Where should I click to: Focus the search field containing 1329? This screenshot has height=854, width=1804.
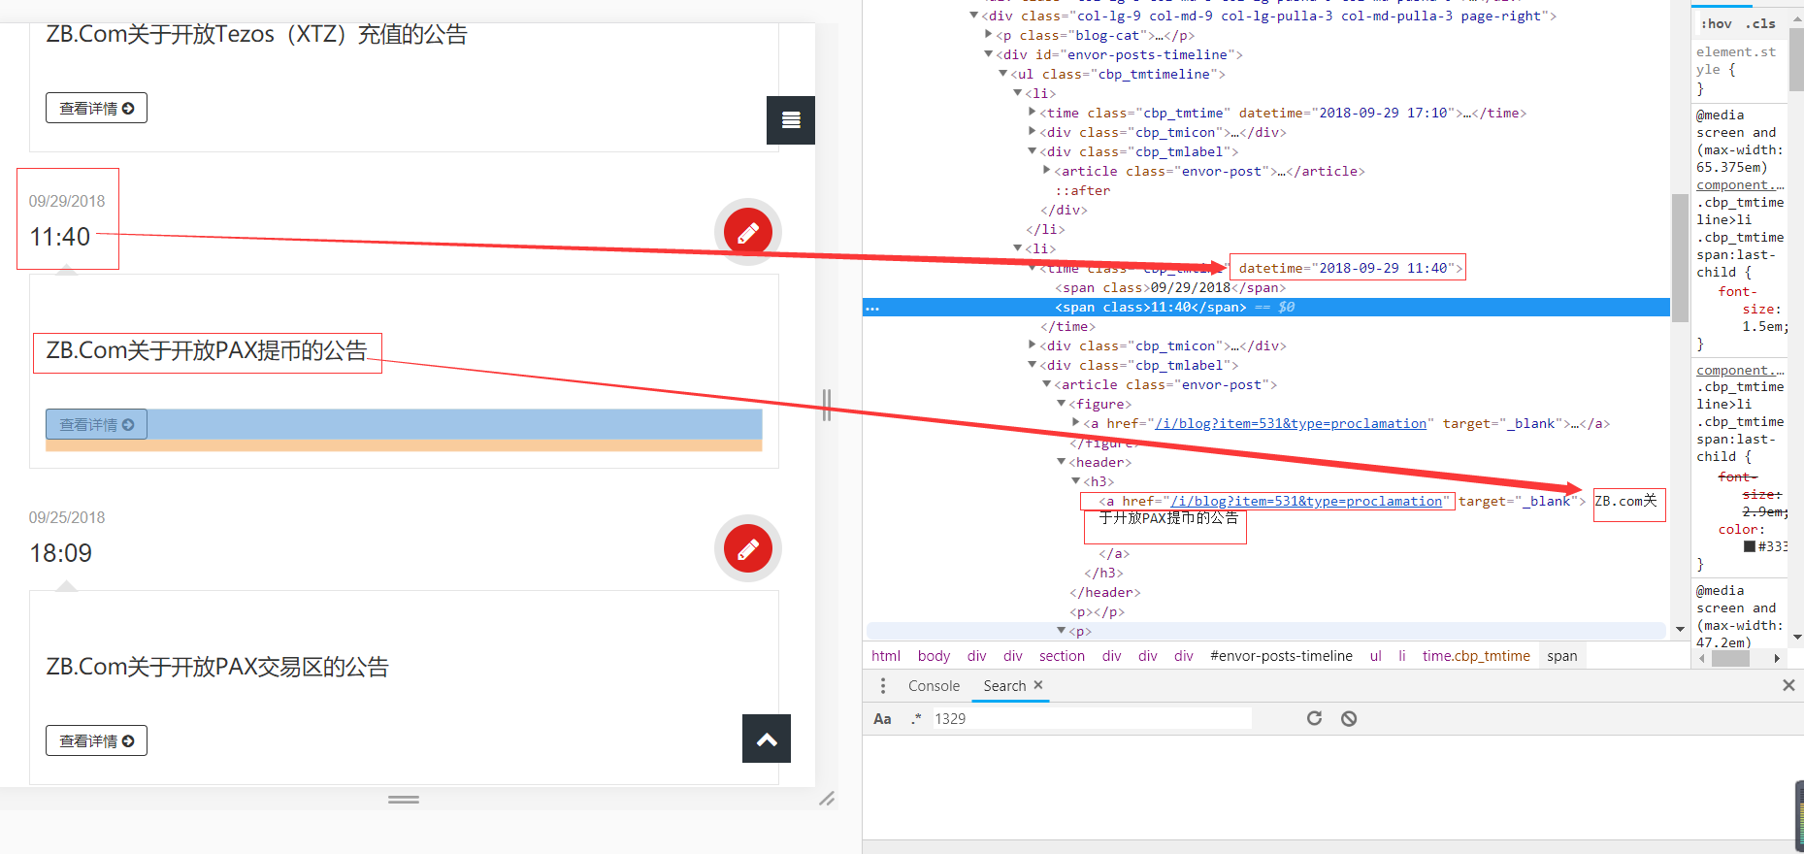(1092, 719)
